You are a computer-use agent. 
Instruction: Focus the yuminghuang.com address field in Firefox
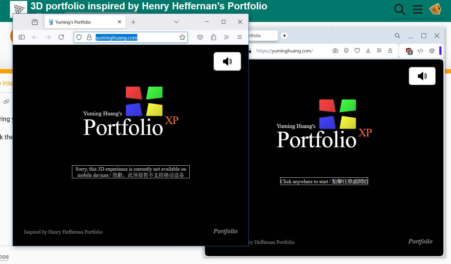131,37
